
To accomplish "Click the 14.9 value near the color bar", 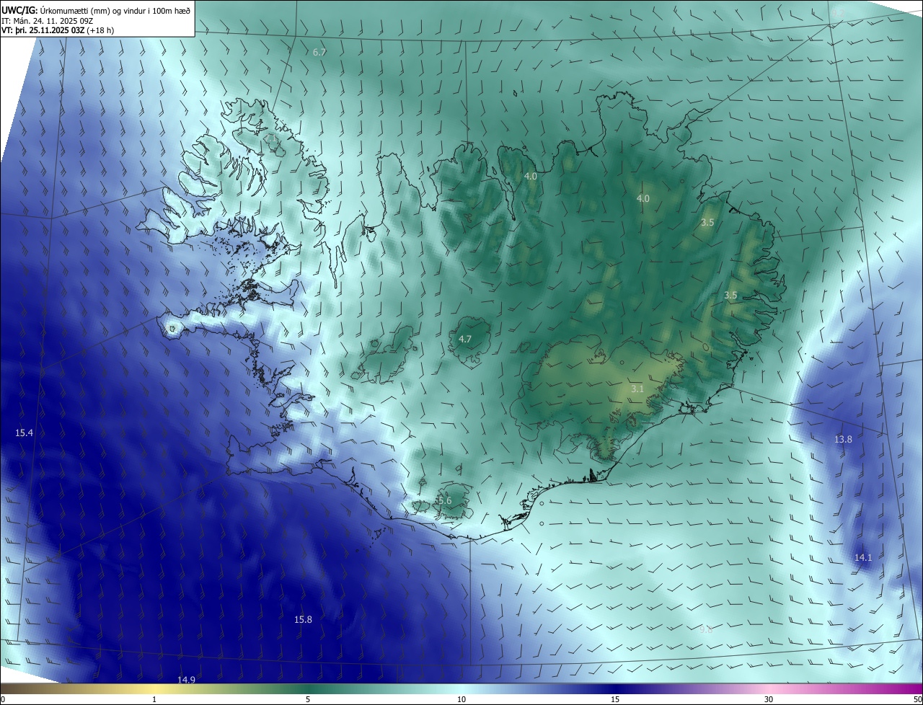I will click(186, 680).
